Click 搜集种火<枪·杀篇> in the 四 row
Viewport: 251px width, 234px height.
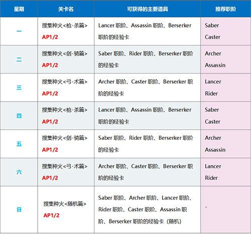(65, 110)
